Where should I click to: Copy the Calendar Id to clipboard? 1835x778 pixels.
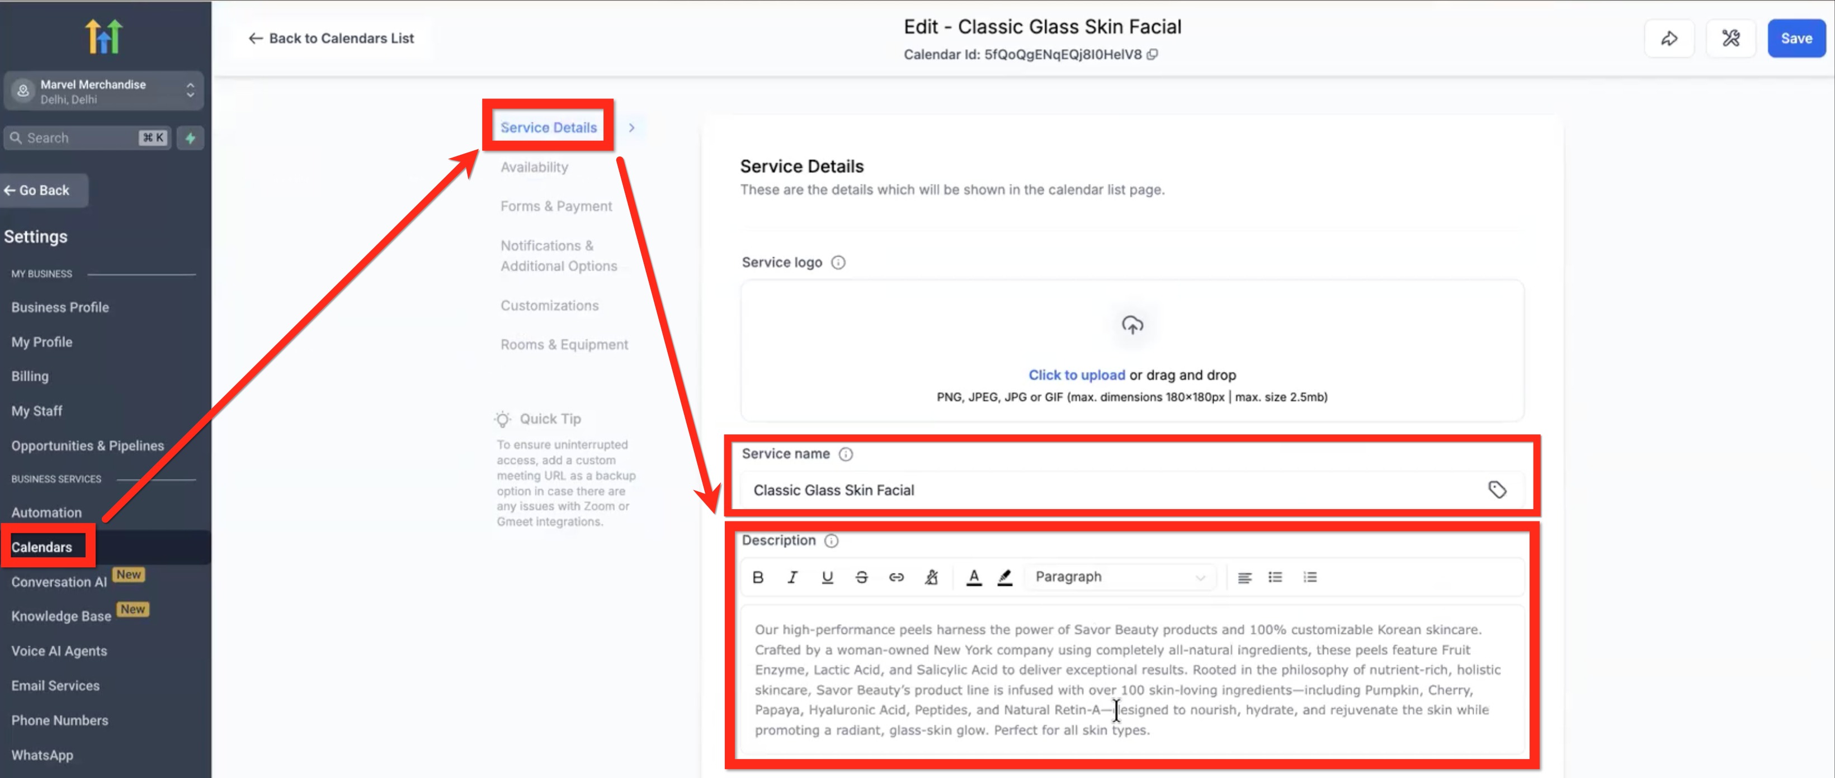(x=1152, y=55)
